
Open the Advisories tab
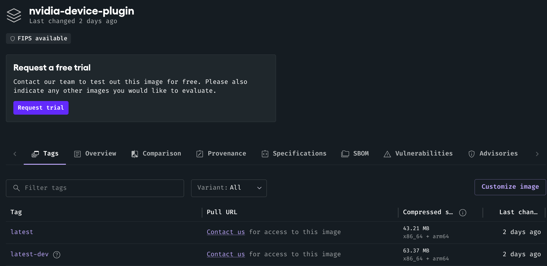(493, 154)
